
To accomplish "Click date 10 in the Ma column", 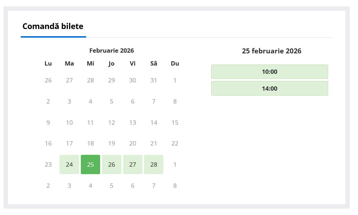I will (x=69, y=123).
